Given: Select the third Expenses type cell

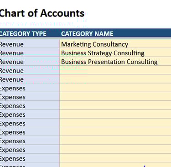Looking at the screenshot, I should coord(30,106).
